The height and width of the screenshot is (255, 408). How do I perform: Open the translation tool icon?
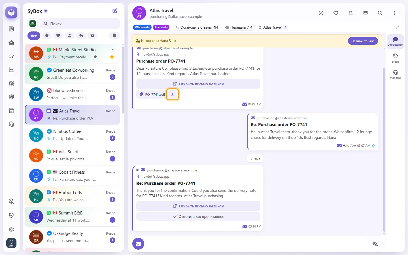coord(375,244)
